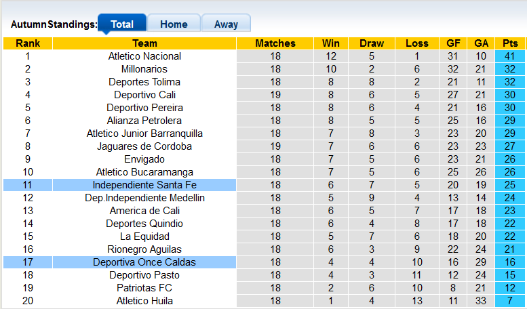
Task: Click the Matches column header
Action: (275, 43)
